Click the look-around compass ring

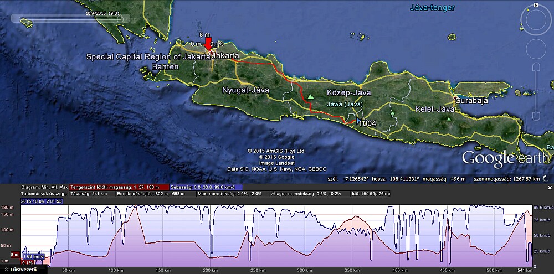pyautogui.click(x=536, y=21)
